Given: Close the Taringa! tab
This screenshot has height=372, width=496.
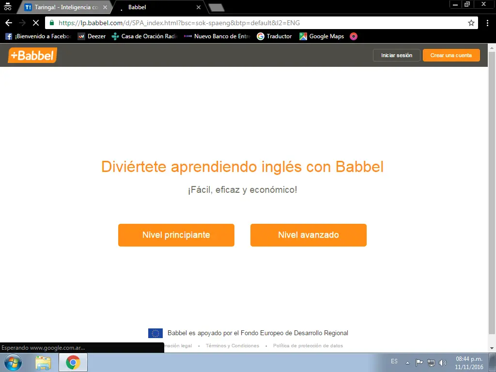Looking at the screenshot, I should coord(105,7).
